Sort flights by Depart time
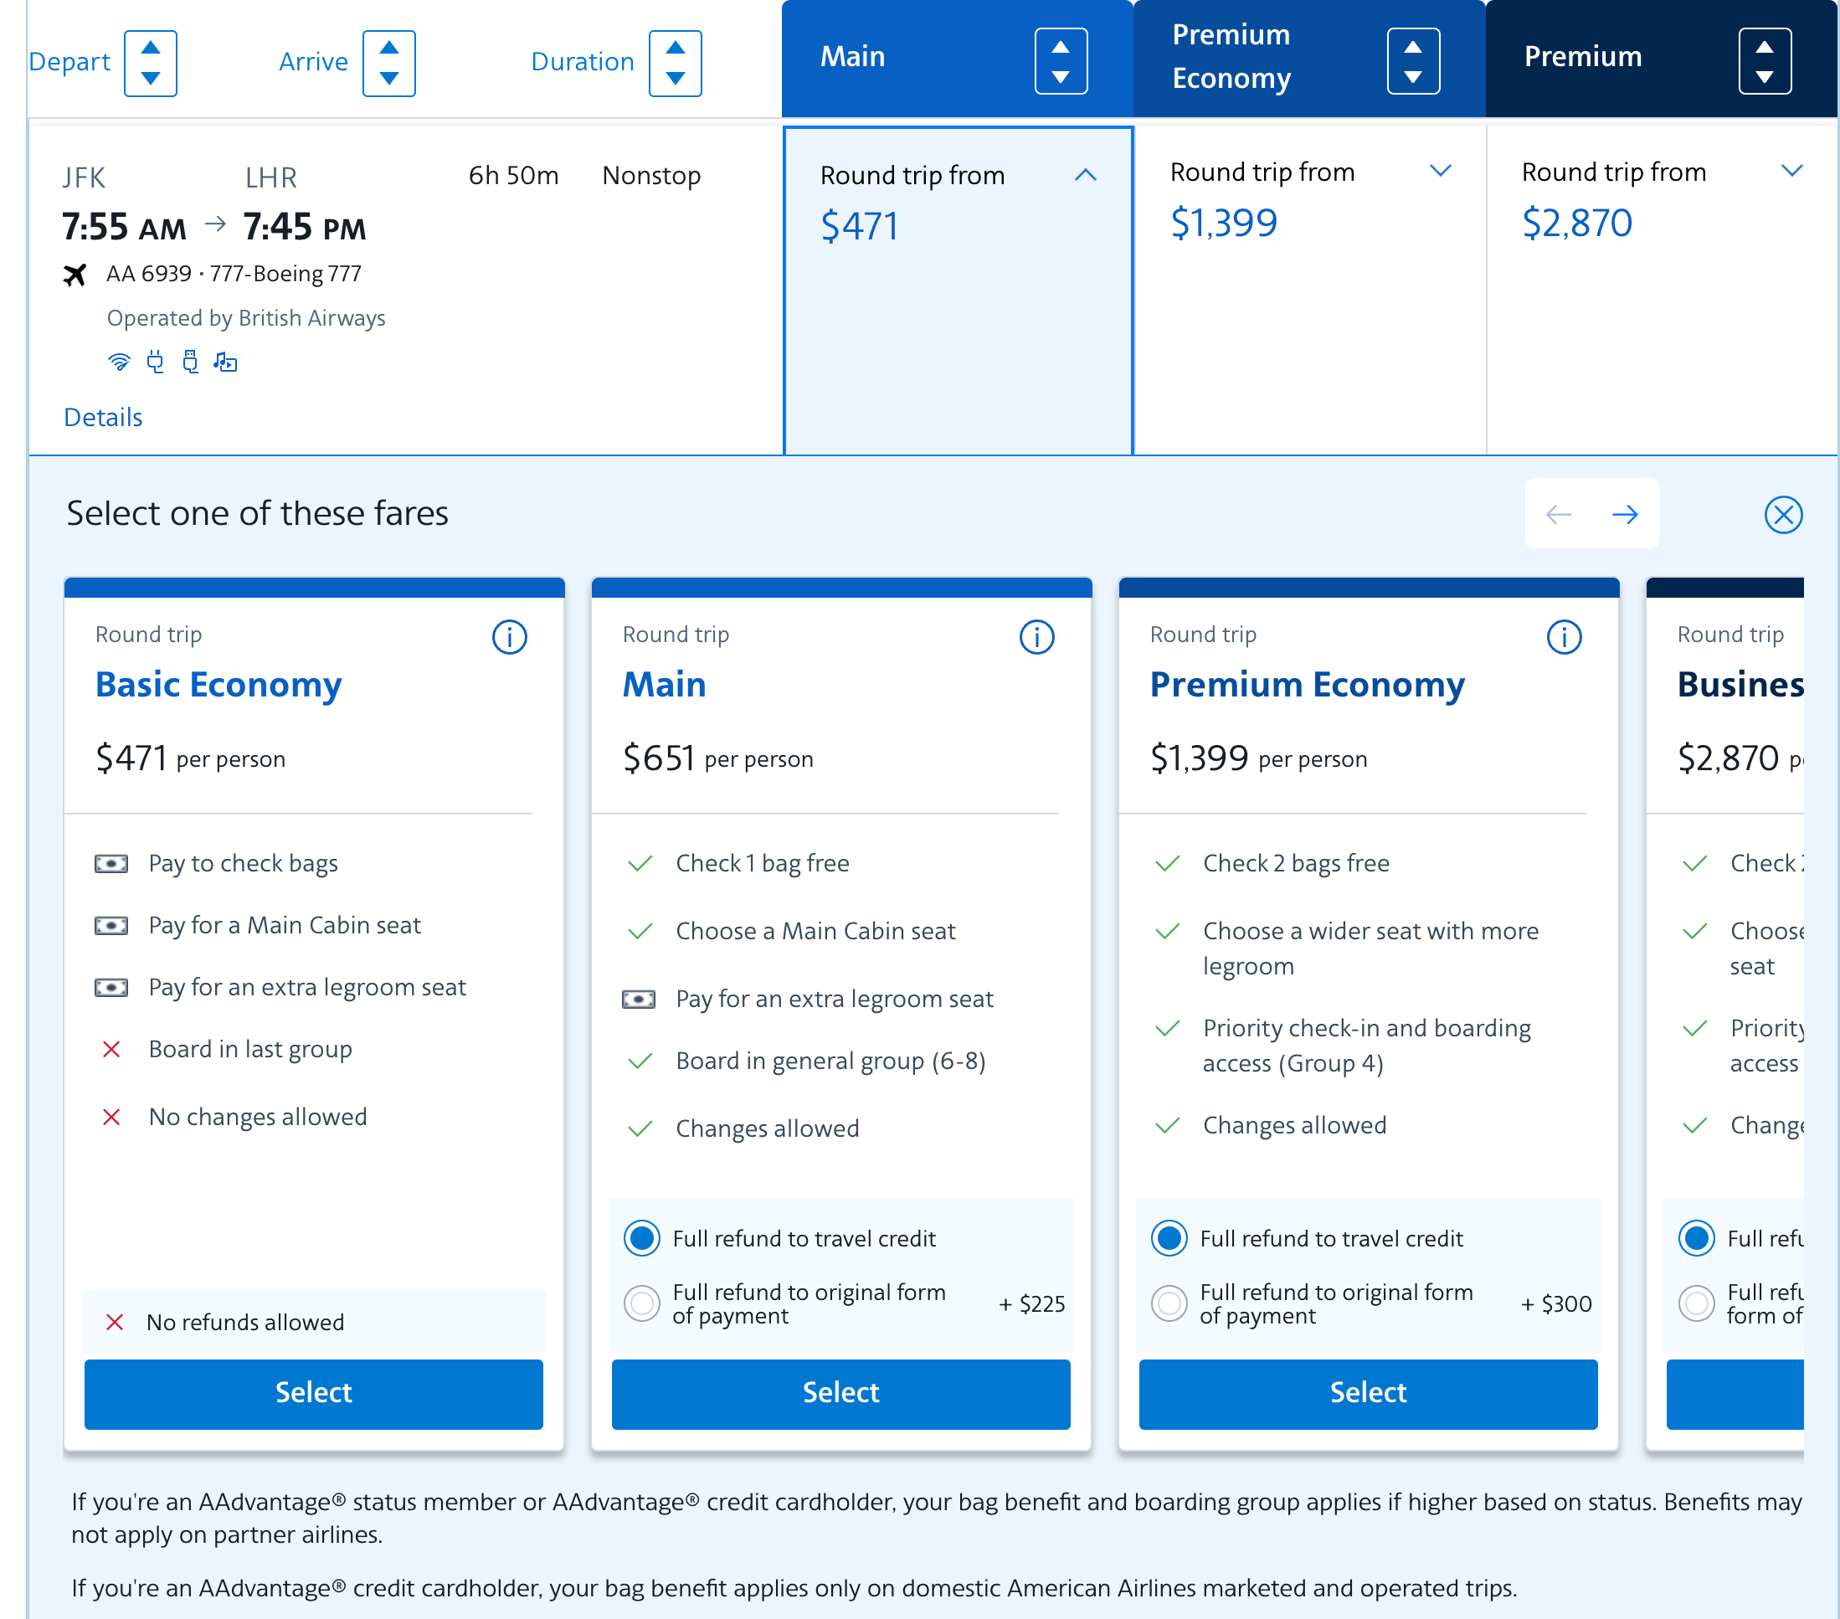Viewport: 1840px width, 1619px height. click(151, 63)
